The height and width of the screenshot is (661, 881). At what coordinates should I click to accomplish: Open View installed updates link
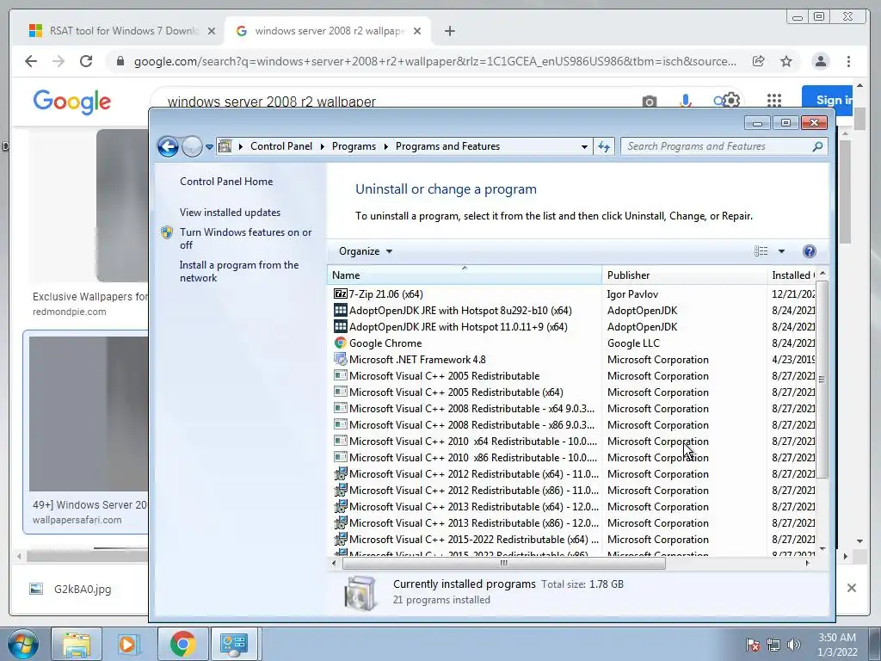(230, 212)
